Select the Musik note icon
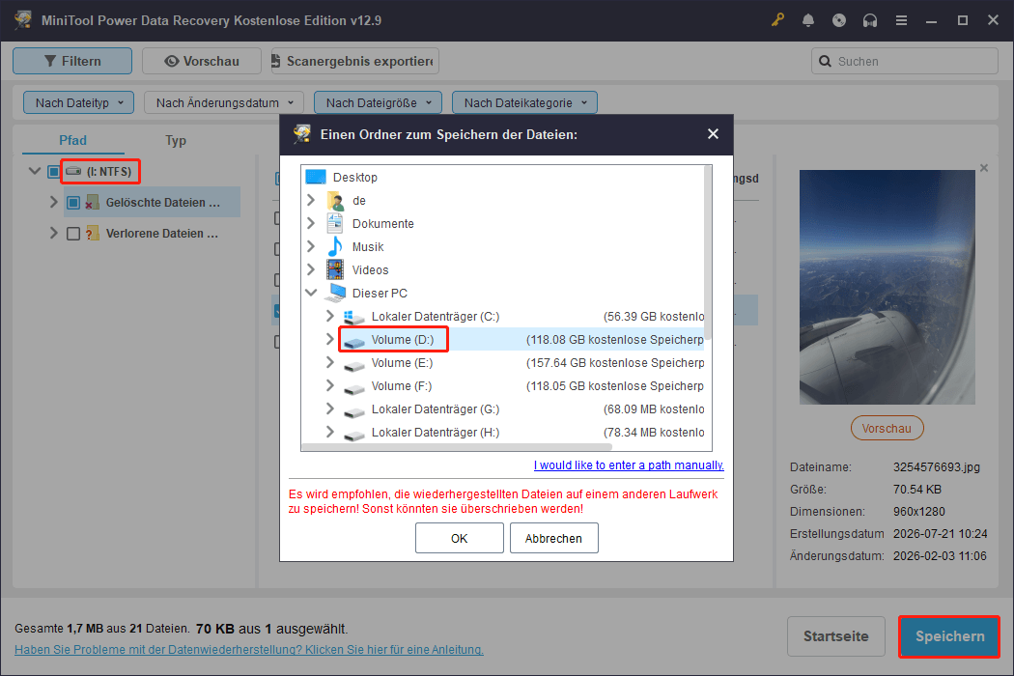 (x=335, y=246)
